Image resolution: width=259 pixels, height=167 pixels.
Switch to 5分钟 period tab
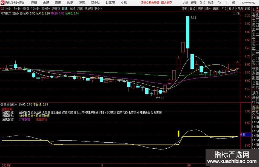[26, 9]
